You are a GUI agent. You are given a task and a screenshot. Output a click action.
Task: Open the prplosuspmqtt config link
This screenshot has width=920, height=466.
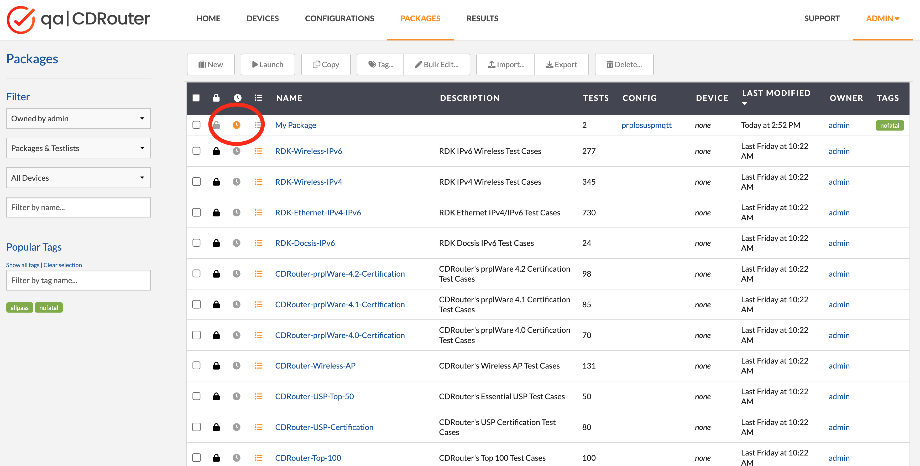(646, 125)
